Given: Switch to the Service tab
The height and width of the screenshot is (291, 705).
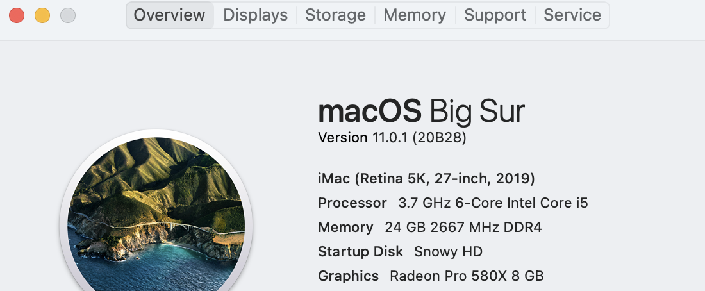Looking at the screenshot, I should pyautogui.click(x=572, y=15).
